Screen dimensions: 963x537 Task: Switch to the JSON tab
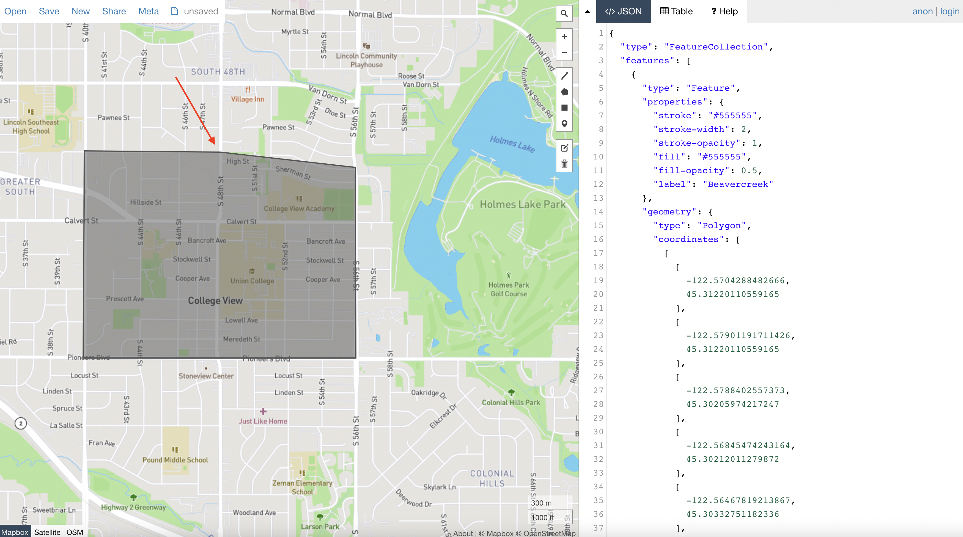(x=623, y=11)
